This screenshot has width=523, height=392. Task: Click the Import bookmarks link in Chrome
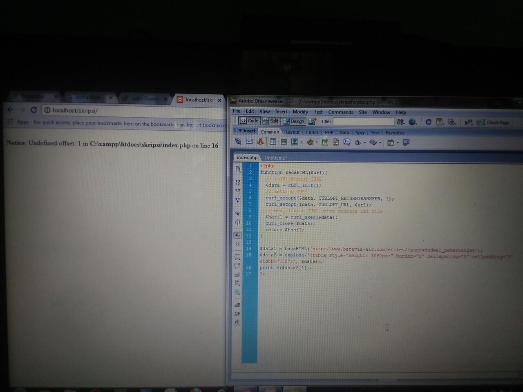coord(206,125)
